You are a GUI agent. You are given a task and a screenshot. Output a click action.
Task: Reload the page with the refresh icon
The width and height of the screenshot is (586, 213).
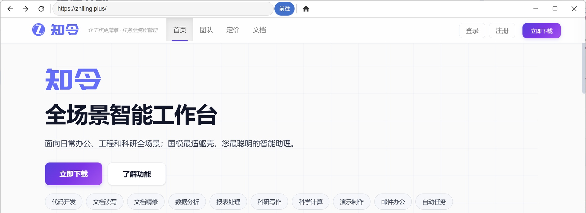(41, 9)
